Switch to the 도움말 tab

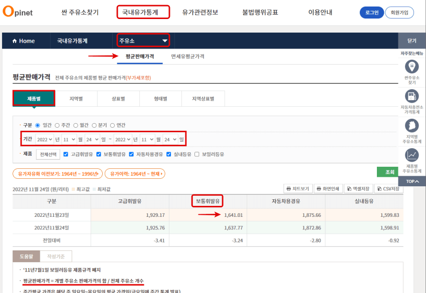point(27,256)
